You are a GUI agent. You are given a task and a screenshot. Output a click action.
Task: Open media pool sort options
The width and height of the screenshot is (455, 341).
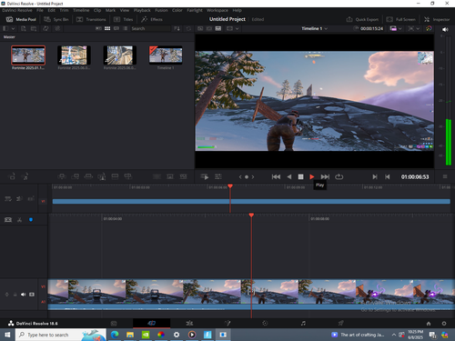point(177,28)
